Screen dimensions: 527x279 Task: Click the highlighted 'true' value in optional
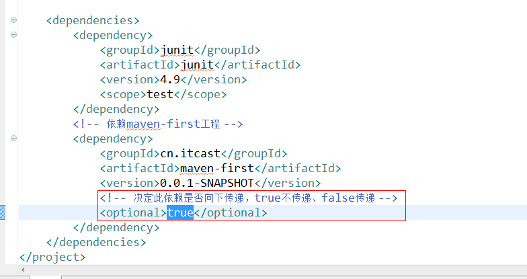pyautogui.click(x=179, y=212)
